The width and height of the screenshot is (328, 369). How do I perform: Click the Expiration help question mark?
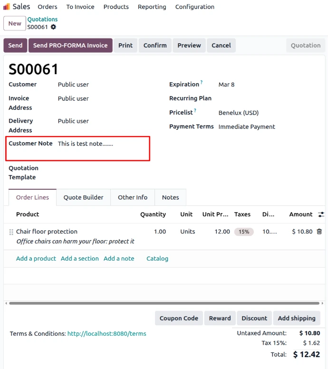pos(202,82)
